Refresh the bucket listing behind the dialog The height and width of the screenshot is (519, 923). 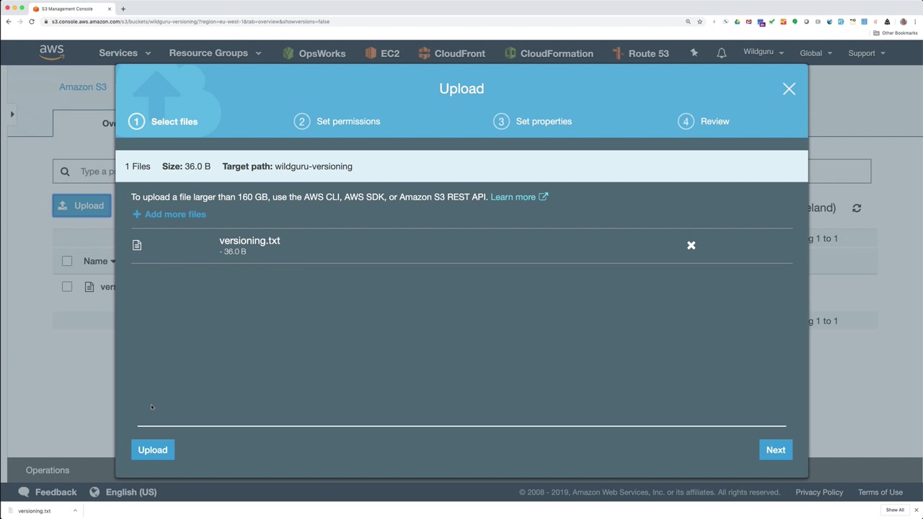857,208
